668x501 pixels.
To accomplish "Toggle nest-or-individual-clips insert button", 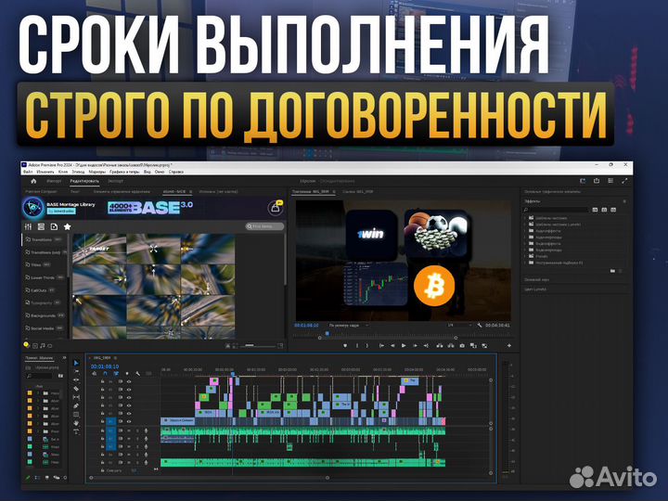I will point(94,374).
